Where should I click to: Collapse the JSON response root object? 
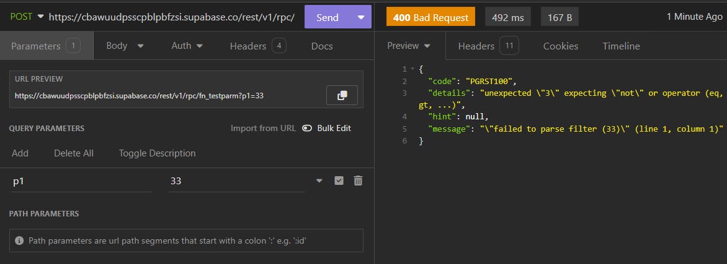click(x=412, y=69)
